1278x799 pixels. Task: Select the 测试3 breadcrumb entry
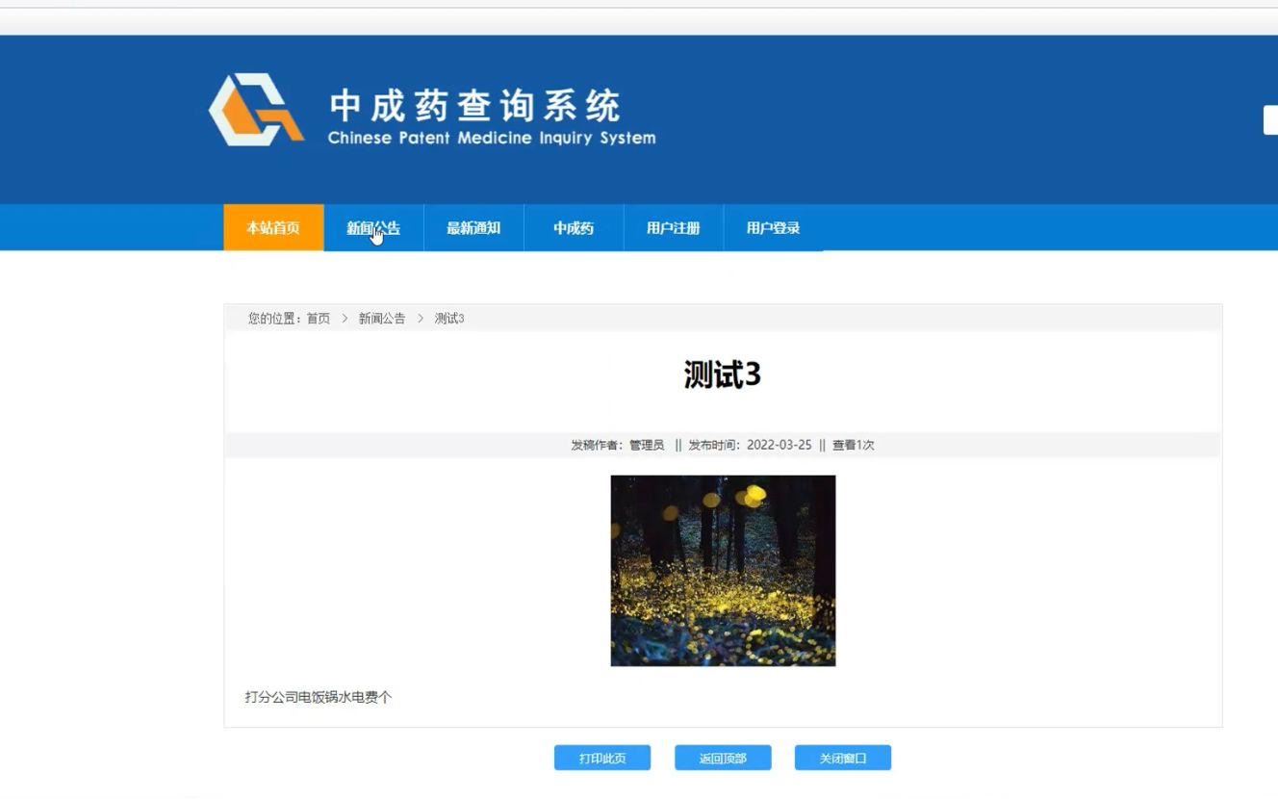pyautogui.click(x=448, y=318)
